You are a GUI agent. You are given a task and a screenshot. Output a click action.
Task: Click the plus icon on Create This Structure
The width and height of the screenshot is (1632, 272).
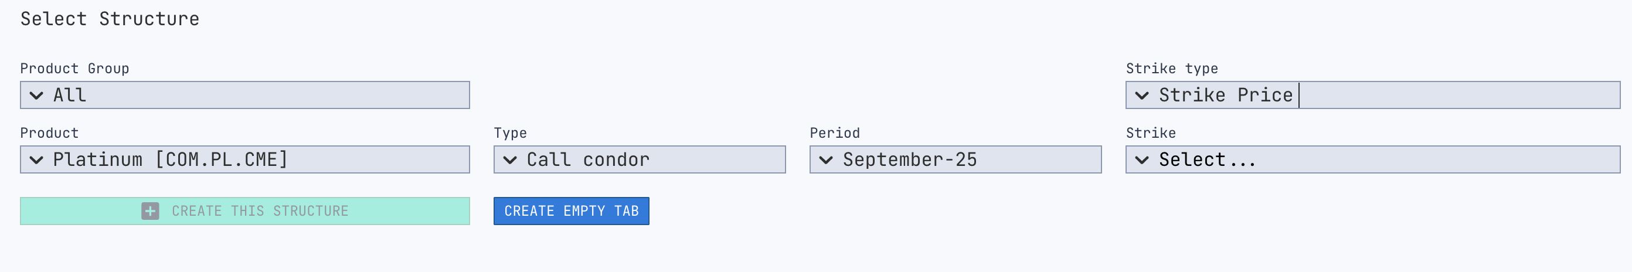coord(150,211)
